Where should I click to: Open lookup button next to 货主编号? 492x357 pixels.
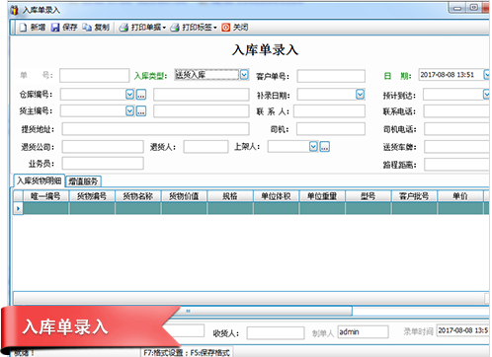tap(141, 111)
